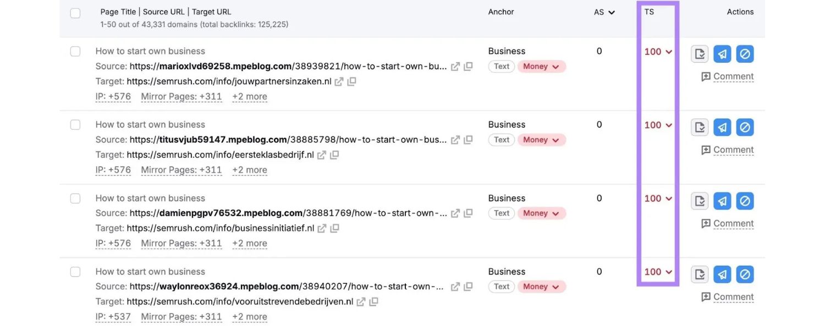
Task: Open the report page icon for mariox|vd69258 backlink
Action: [699, 53]
